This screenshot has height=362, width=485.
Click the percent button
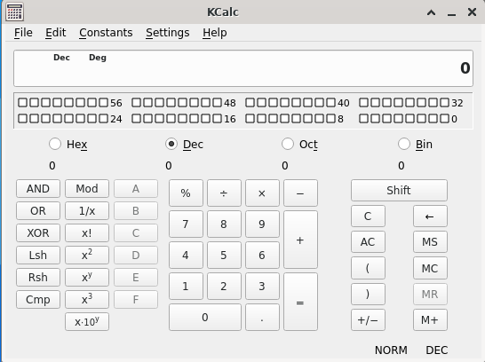click(186, 193)
